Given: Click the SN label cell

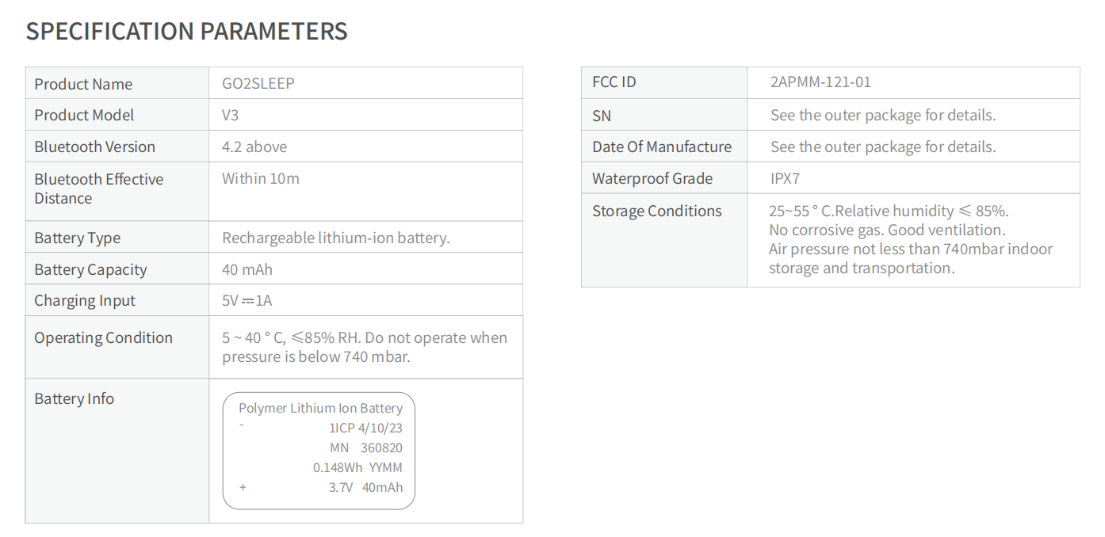Looking at the screenshot, I should coord(602,116).
